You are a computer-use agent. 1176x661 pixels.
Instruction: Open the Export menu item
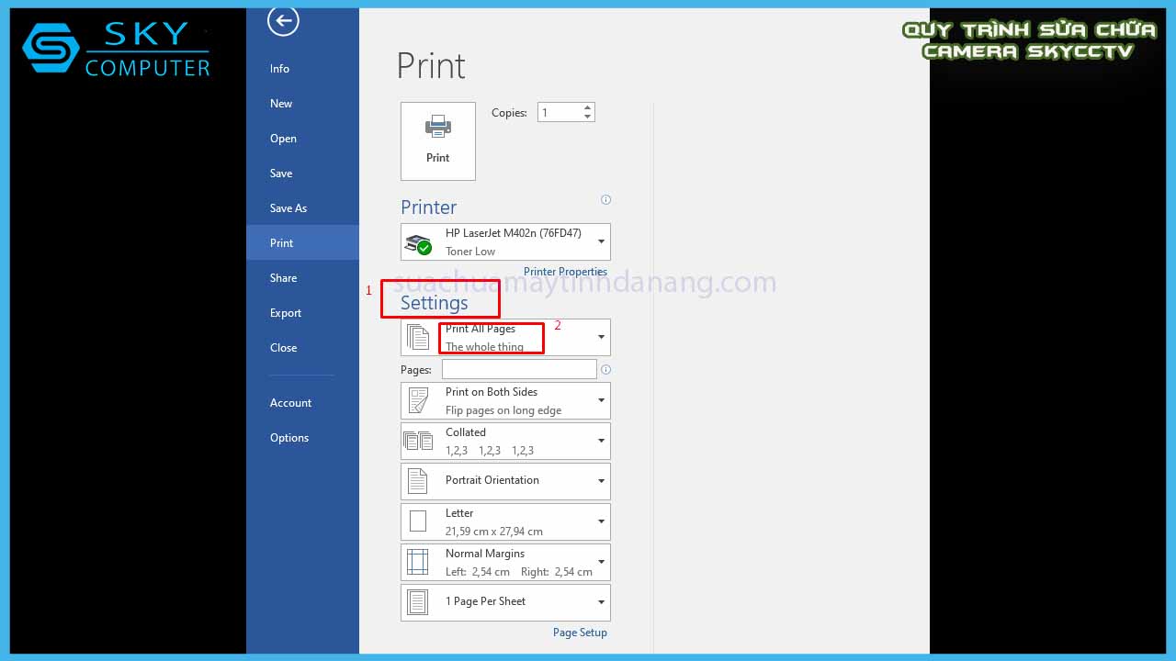[286, 313]
